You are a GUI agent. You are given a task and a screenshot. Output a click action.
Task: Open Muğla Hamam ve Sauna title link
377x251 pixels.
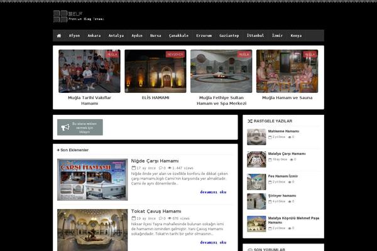287,98
